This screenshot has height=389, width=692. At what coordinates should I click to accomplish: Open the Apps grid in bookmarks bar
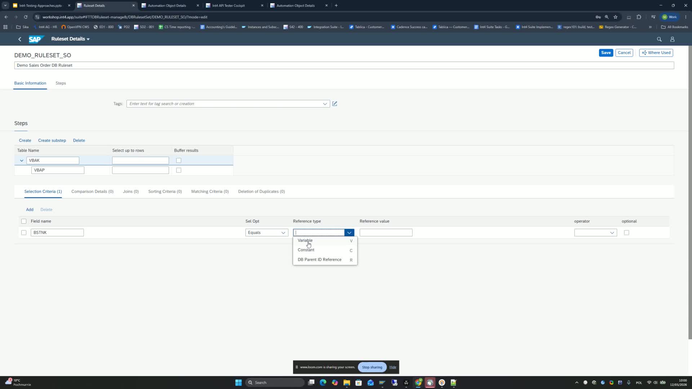(5, 27)
